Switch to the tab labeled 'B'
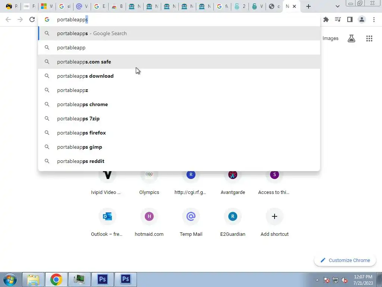 tap(117, 6)
